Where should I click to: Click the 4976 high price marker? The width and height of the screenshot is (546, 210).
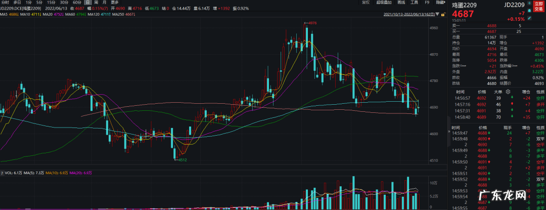(312, 23)
